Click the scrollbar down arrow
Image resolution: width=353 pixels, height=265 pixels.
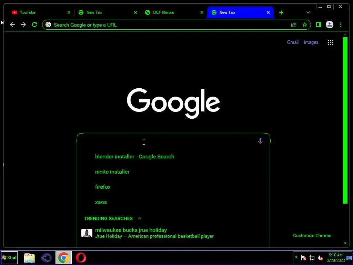(x=345, y=243)
